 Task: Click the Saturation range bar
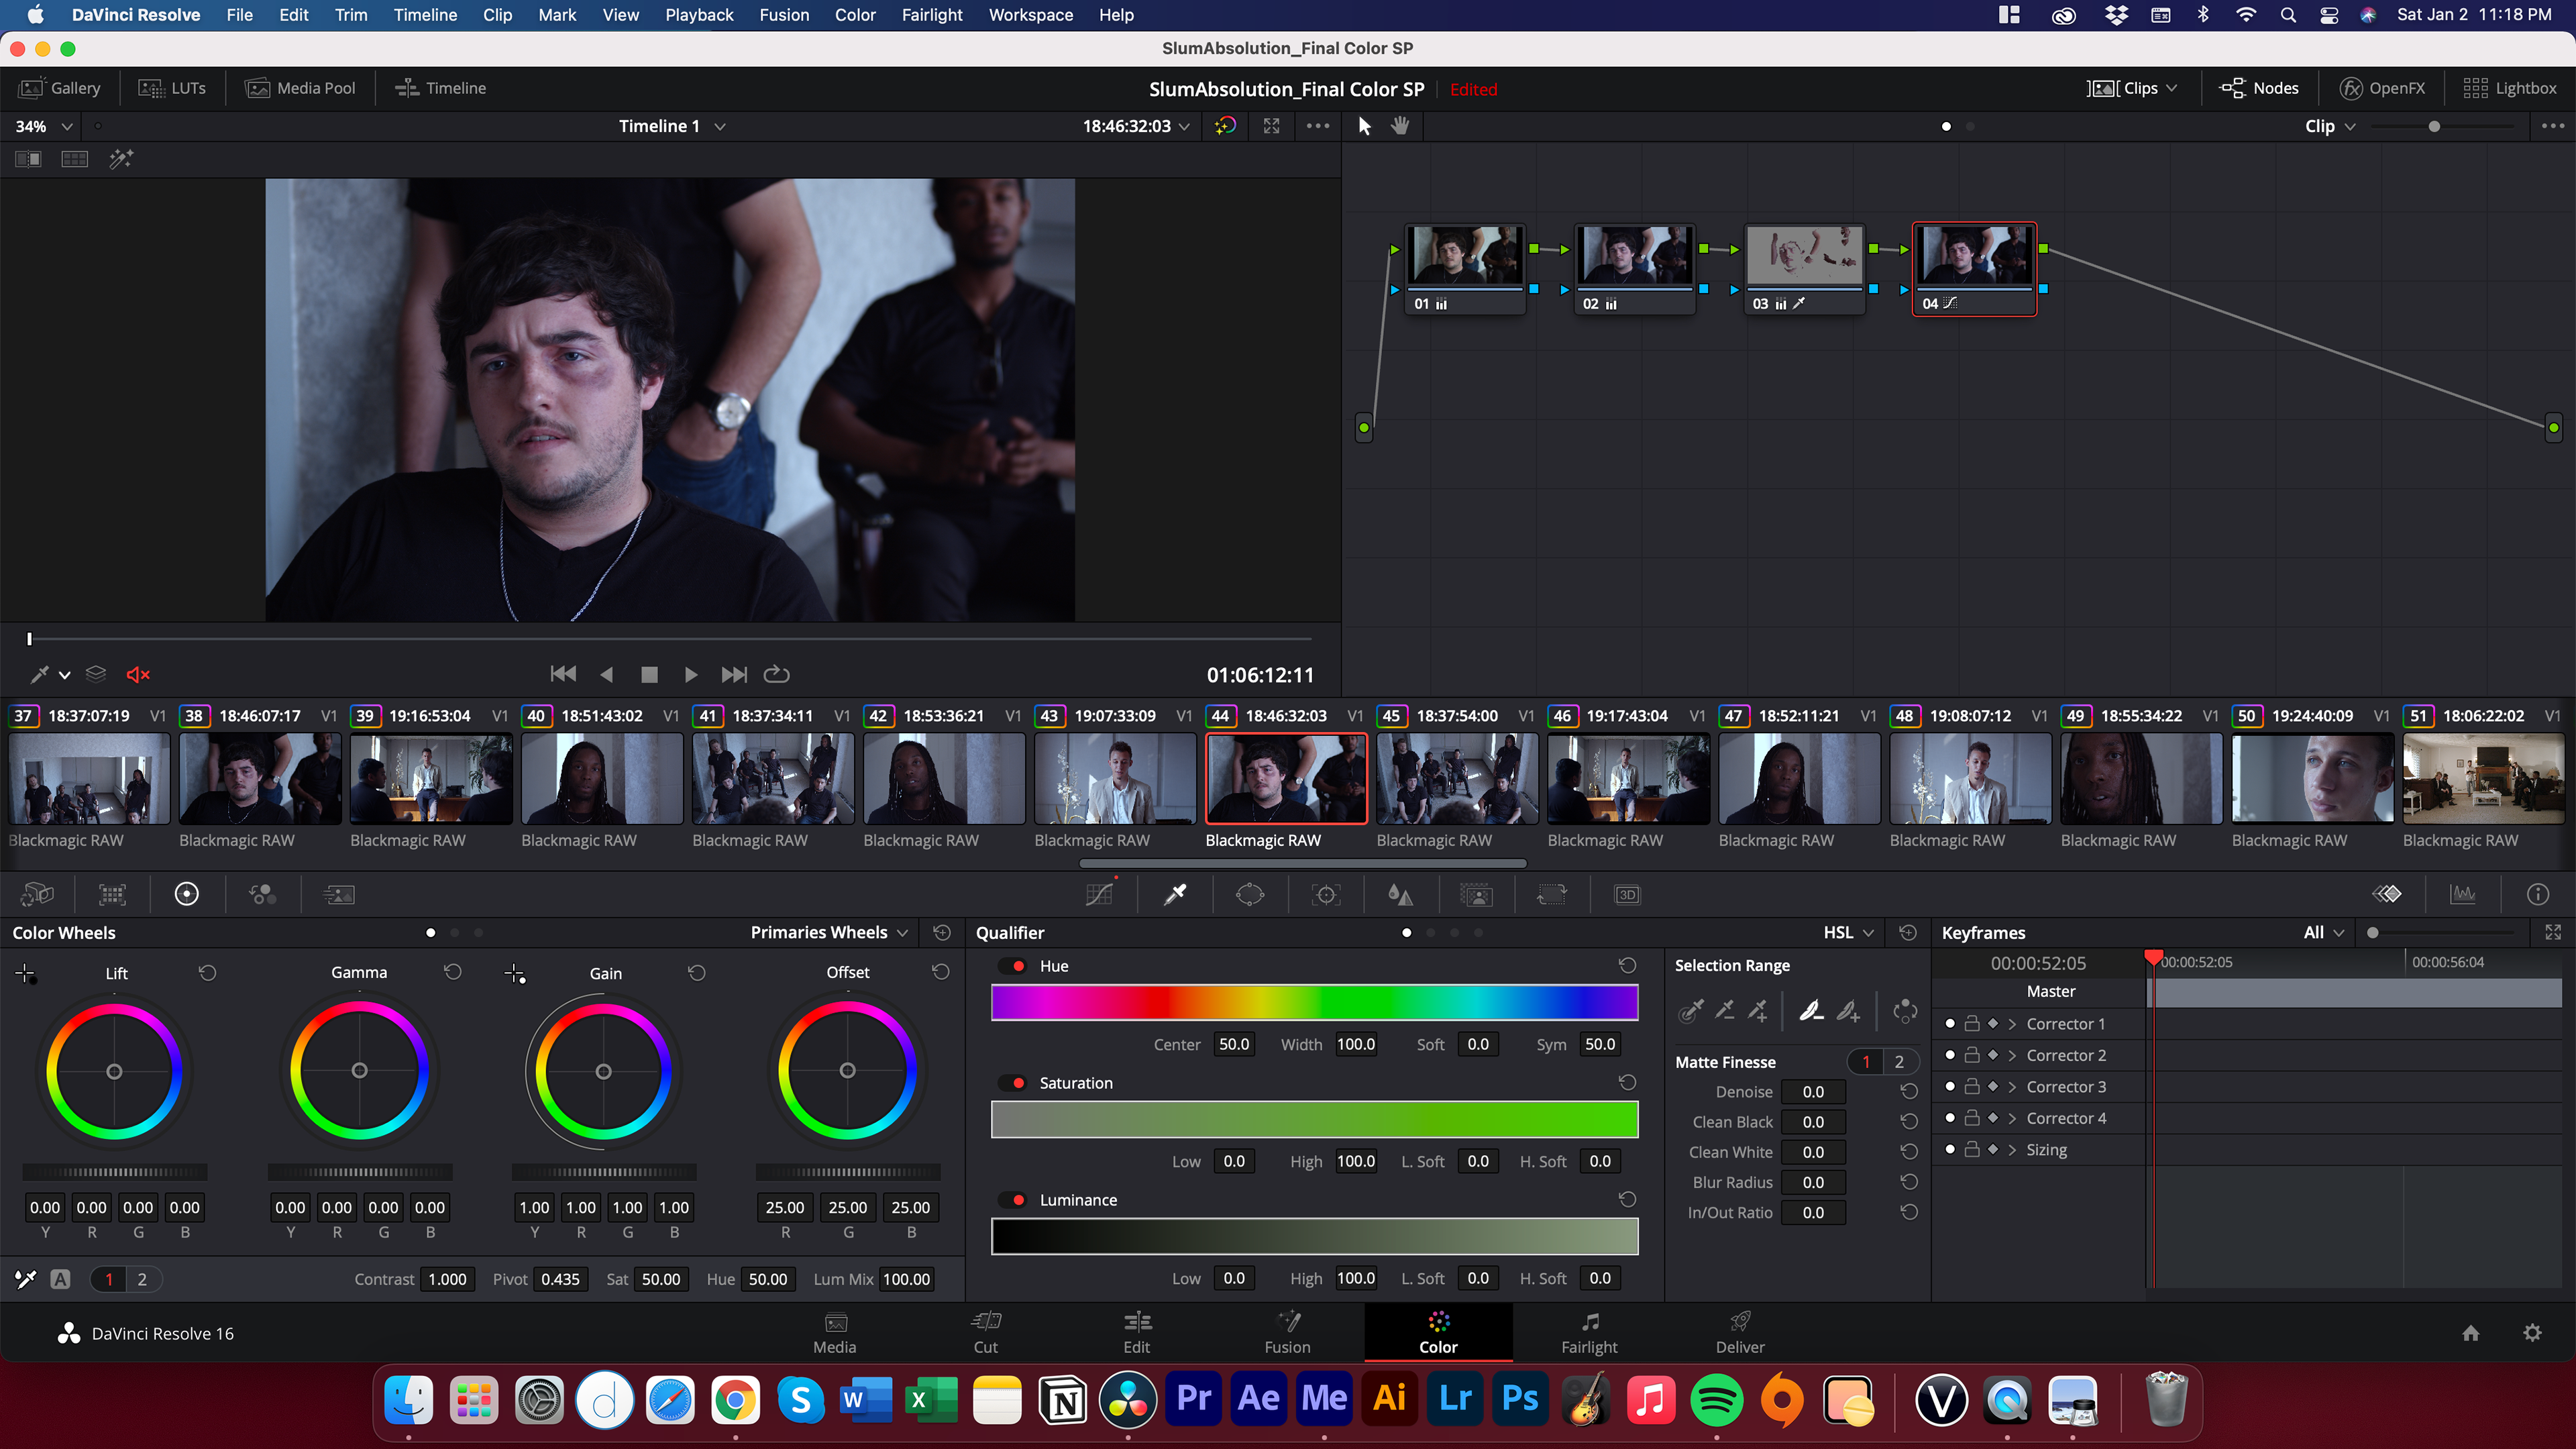click(x=1314, y=1119)
